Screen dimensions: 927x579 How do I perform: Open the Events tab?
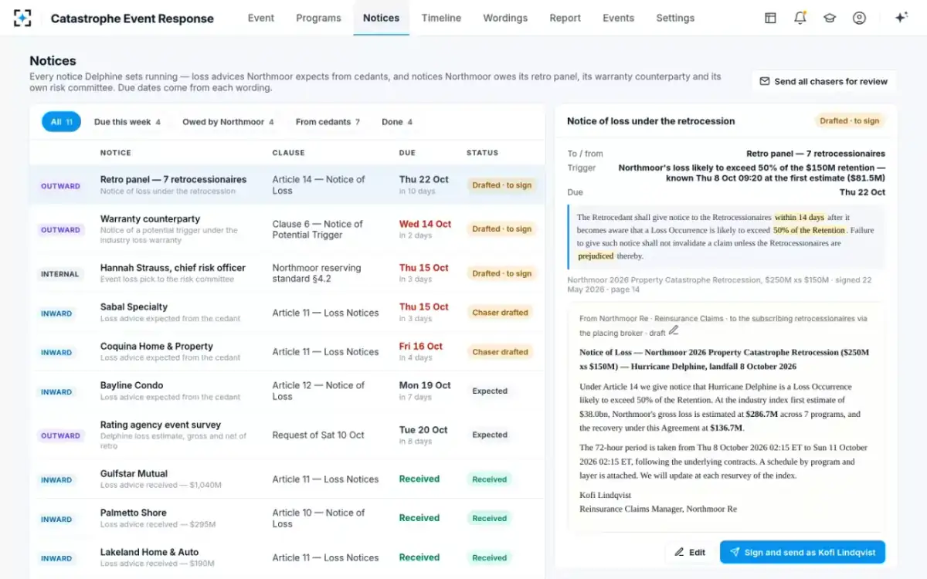click(x=618, y=18)
